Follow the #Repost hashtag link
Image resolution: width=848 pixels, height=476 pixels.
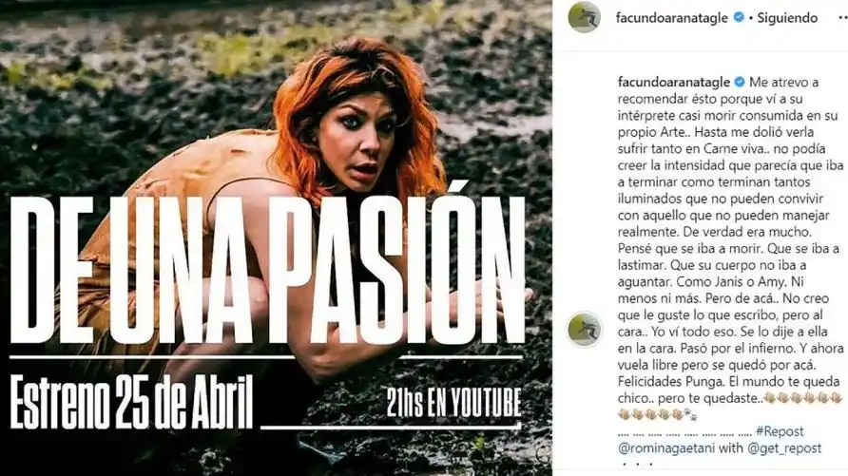click(780, 431)
